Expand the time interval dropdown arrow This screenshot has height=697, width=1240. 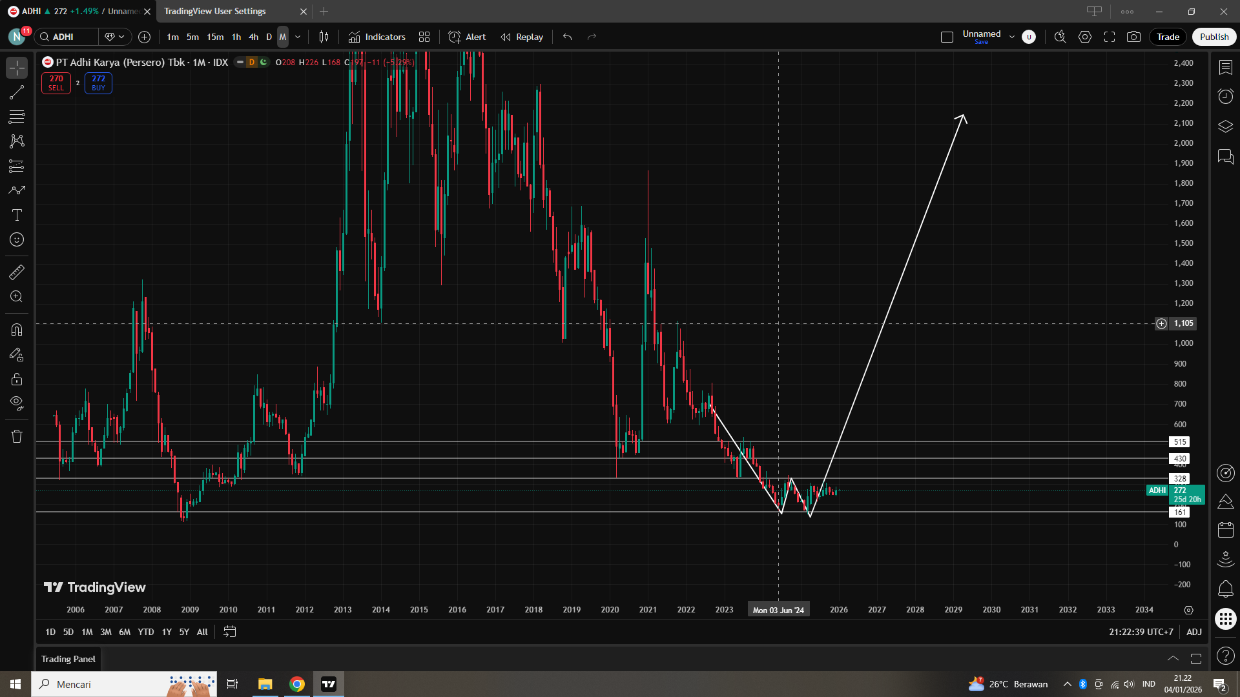[298, 37]
